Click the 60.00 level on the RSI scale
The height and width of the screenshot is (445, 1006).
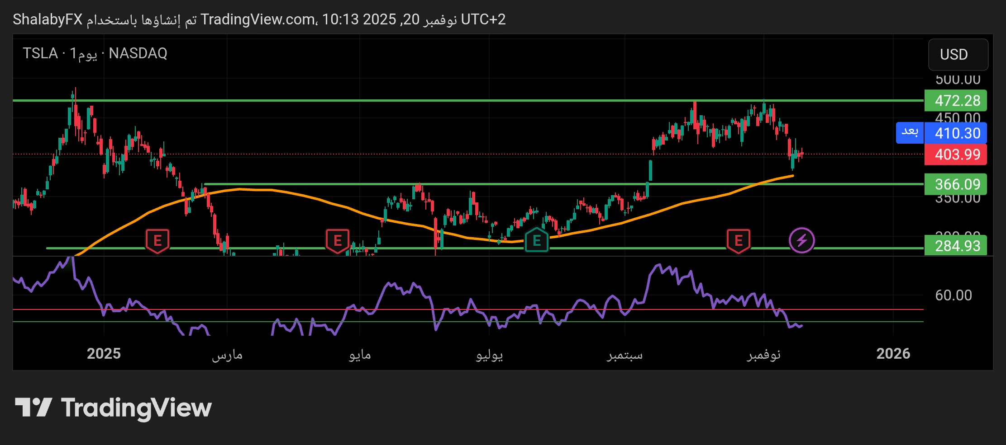pos(953,295)
